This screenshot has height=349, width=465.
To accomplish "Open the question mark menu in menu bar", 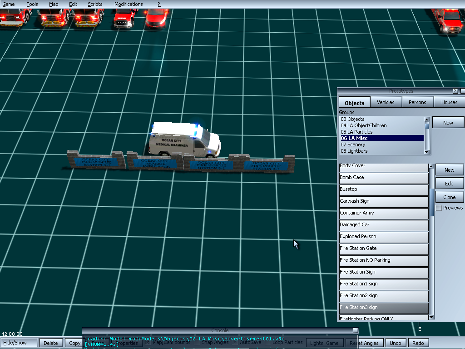I will click(x=159, y=4).
